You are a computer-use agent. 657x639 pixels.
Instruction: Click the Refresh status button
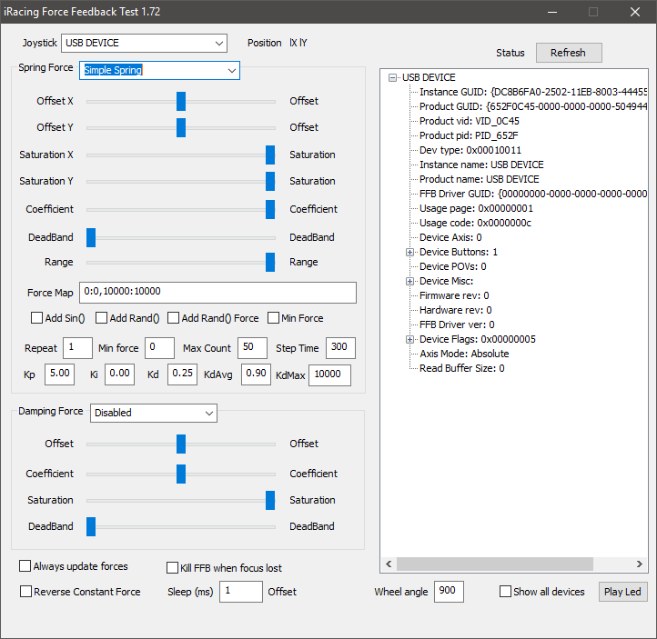568,53
